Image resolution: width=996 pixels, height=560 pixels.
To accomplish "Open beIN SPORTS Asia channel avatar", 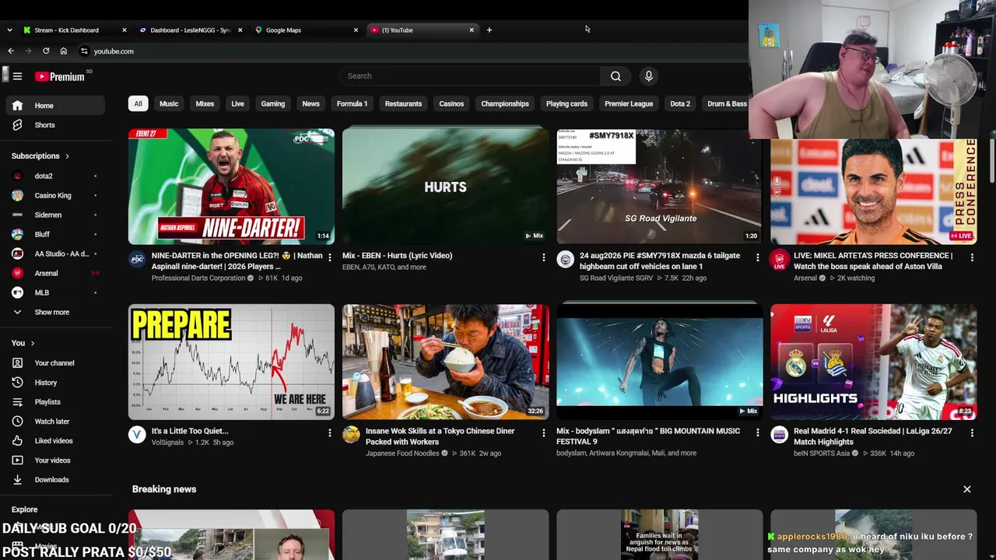I will 779,435.
